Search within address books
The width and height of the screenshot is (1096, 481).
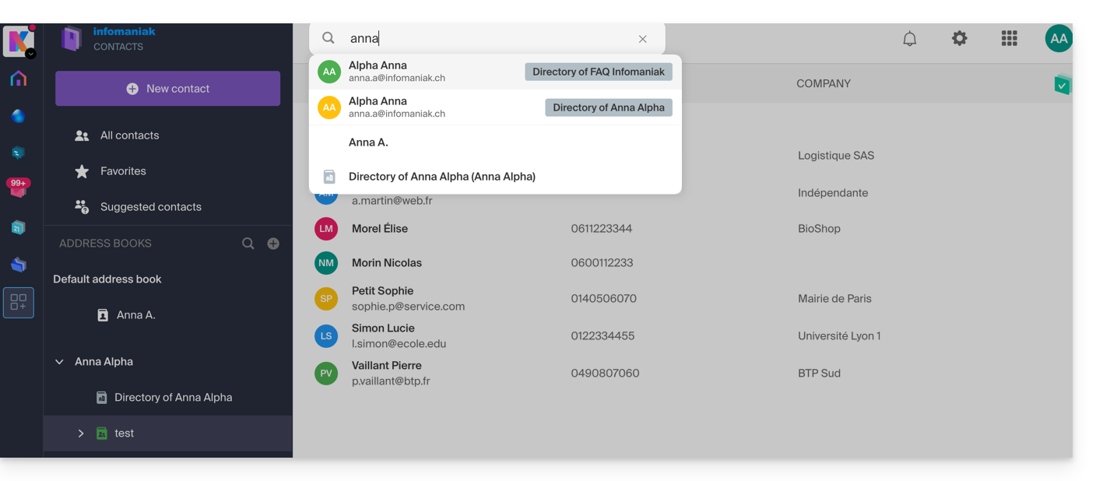tap(248, 244)
